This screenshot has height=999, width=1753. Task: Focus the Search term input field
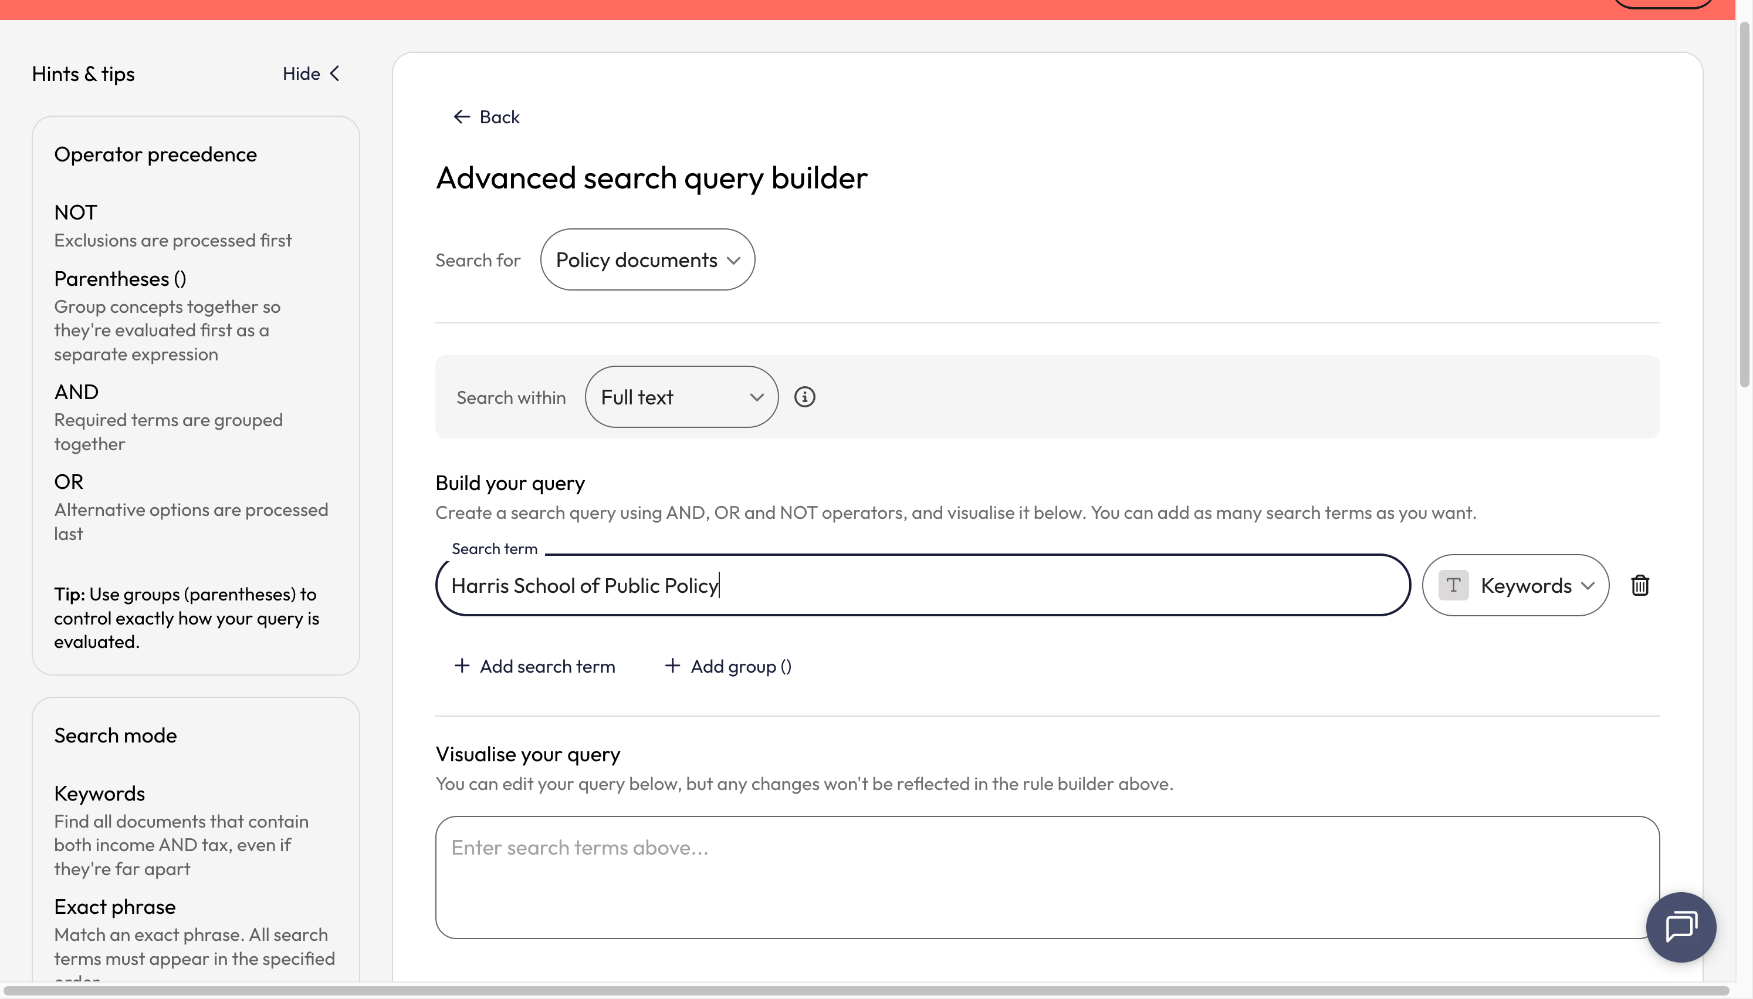click(x=923, y=585)
